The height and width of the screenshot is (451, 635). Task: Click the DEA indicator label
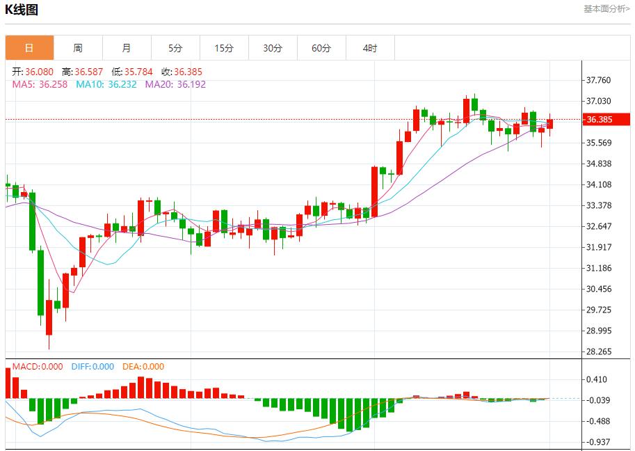pos(143,367)
